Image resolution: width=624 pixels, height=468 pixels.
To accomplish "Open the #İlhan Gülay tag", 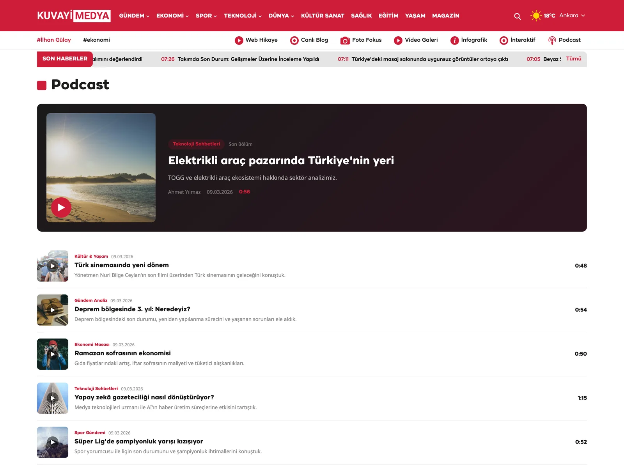I will tap(54, 40).
